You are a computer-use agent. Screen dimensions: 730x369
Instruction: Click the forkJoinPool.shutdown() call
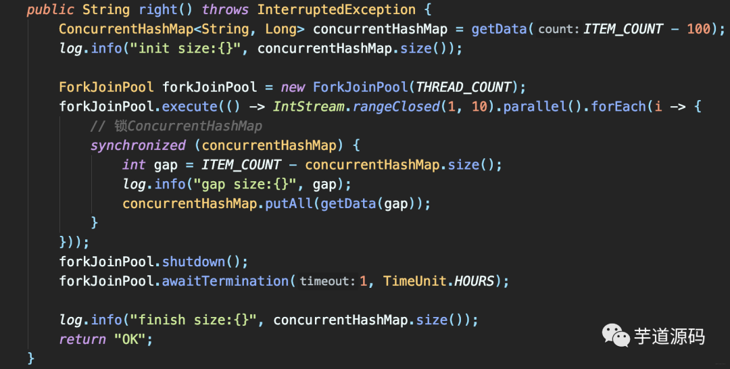click(153, 262)
